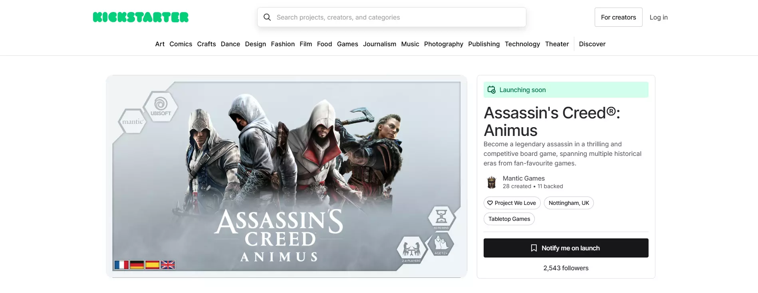The image size is (758, 293).
Task: Click the search magnifier icon
Action: [267, 17]
